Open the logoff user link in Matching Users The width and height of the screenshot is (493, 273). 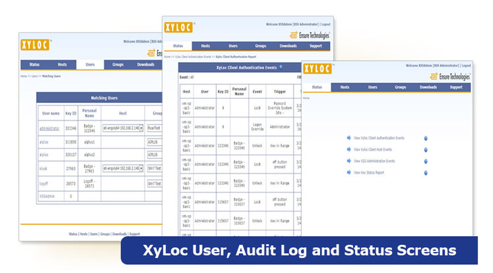[x=44, y=183]
